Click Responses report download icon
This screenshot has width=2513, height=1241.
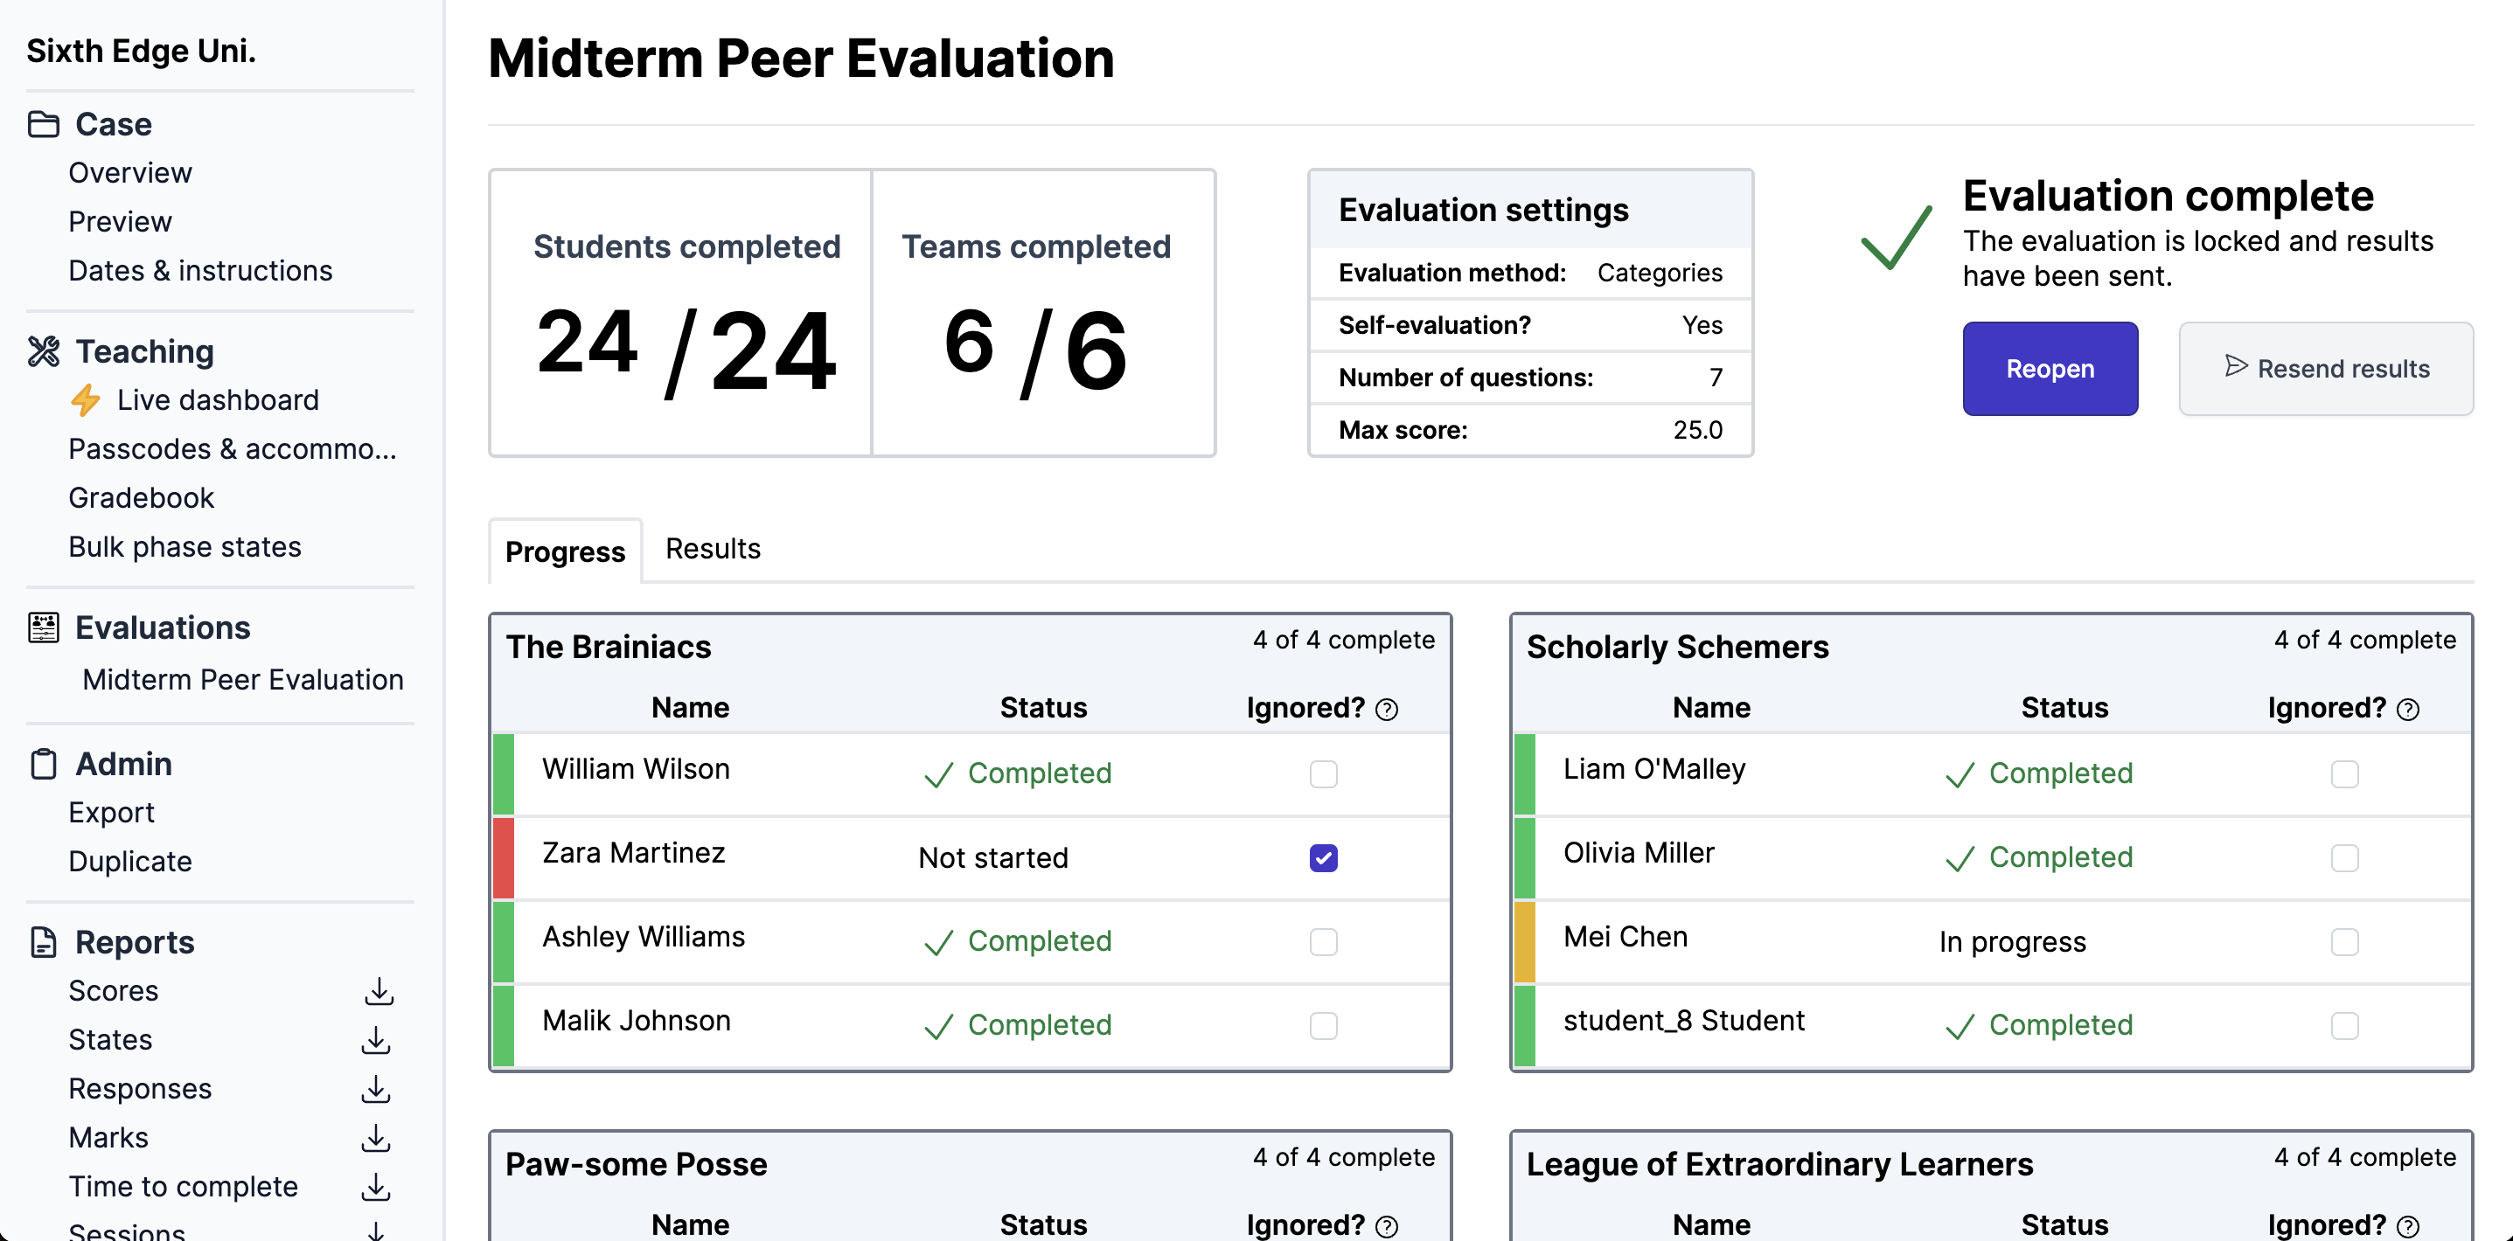[376, 1089]
